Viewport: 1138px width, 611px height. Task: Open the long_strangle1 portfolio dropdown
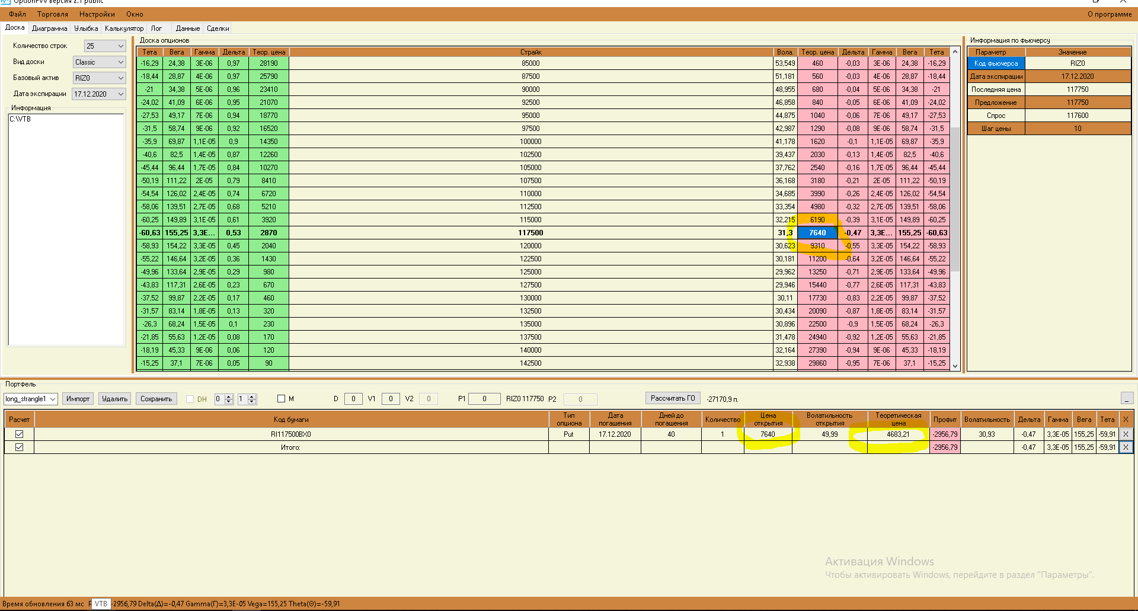click(x=31, y=399)
